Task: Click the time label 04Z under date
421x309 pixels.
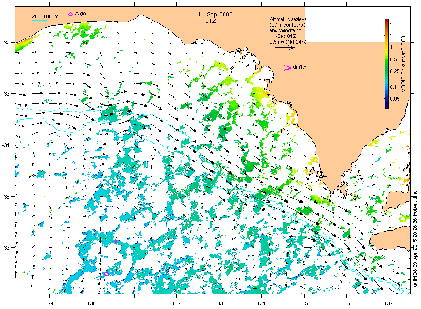Action: tap(210, 21)
